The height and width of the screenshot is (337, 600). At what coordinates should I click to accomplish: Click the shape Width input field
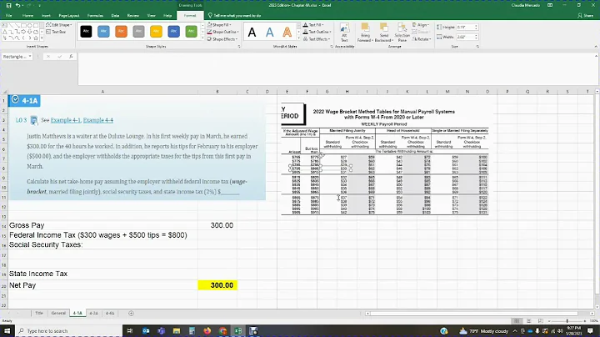tap(465, 38)
